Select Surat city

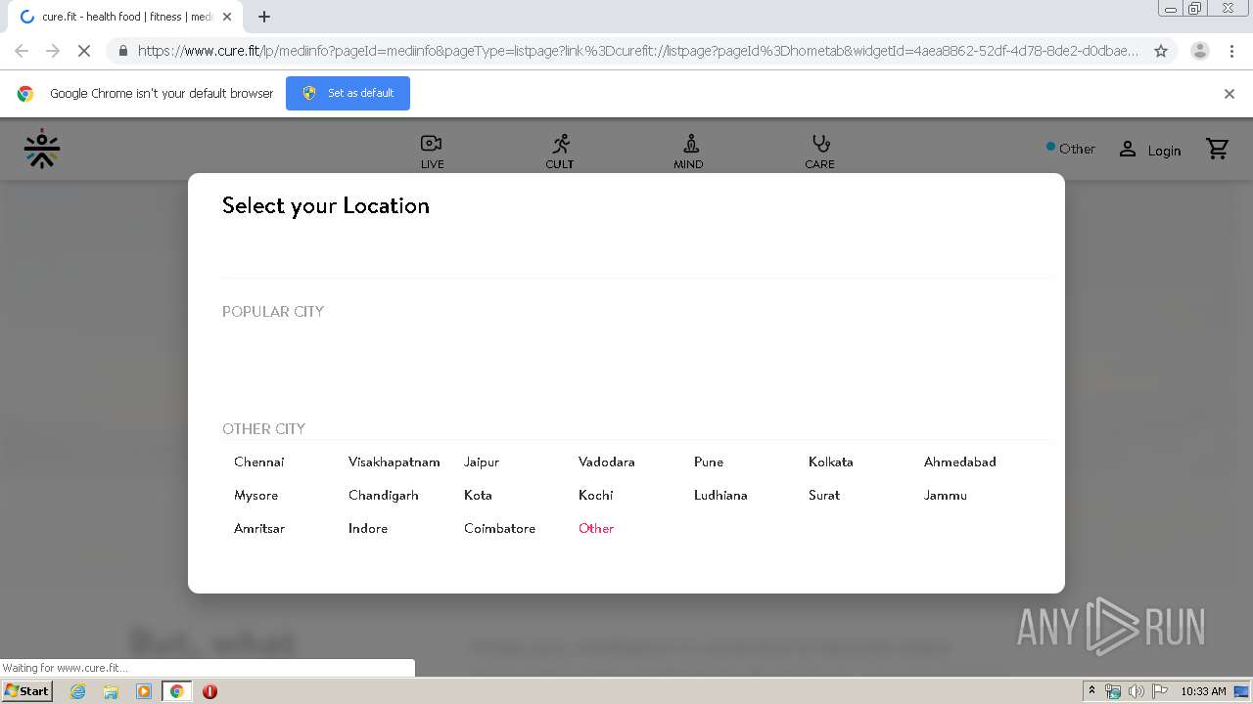click(x=823, y=495)
